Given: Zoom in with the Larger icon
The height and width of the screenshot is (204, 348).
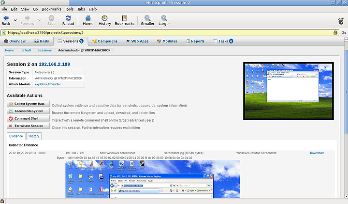Looking at the screenshot, I should (x=164, y=18).
